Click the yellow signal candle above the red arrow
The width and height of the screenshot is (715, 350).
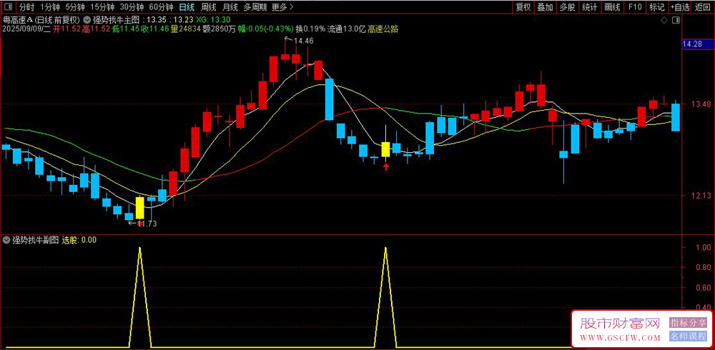coord(386,149)
